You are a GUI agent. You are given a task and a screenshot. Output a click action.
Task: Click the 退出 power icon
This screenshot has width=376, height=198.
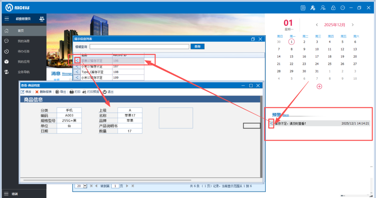point(105,92)
